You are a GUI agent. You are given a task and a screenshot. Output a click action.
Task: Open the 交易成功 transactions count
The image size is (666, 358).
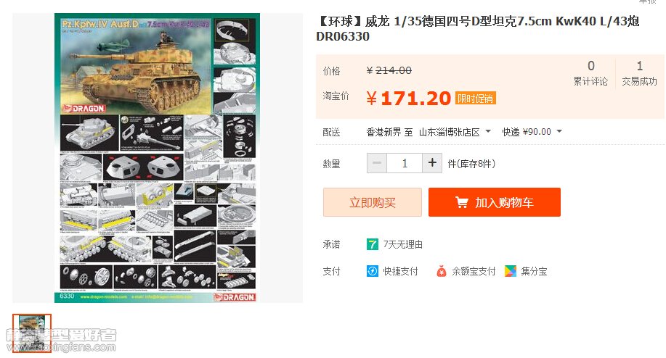pos(639,73)
